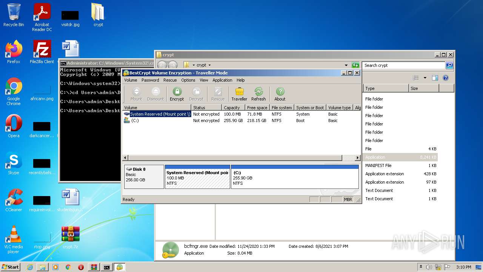Select the Application extension 97 KB row
This screenshot has height=272, width=483.
coord(401,182)
